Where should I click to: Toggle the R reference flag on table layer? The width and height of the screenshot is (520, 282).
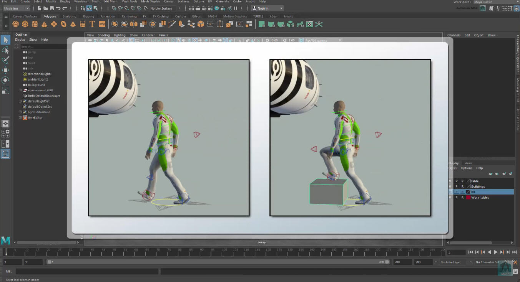(x=463, y=181)
